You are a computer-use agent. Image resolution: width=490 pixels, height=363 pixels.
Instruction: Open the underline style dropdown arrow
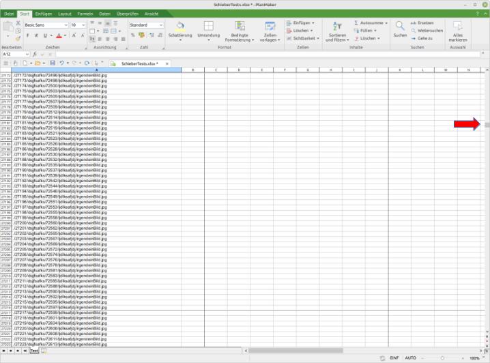pos(51,35)
